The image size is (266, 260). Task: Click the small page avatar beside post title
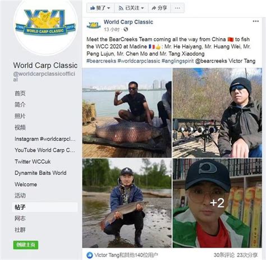tap(94, 25)
